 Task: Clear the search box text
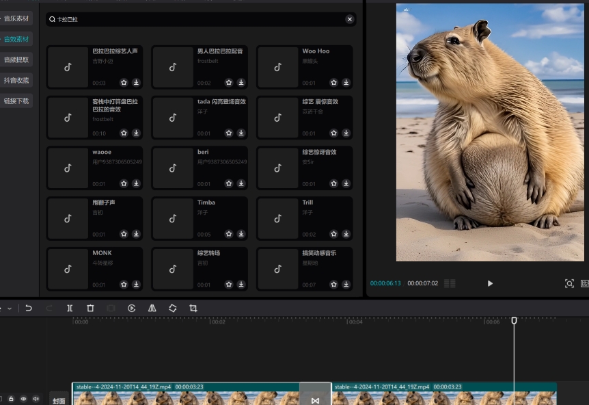tap(350, 19)
